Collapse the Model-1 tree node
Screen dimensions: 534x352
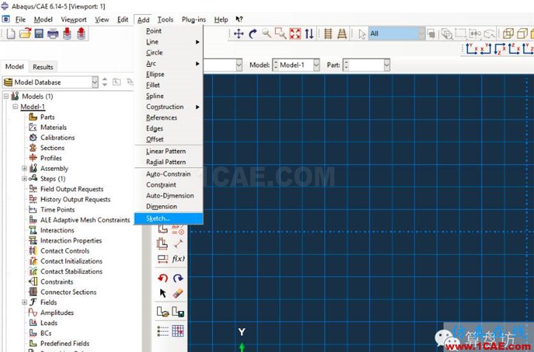click(x=15, y=106)
